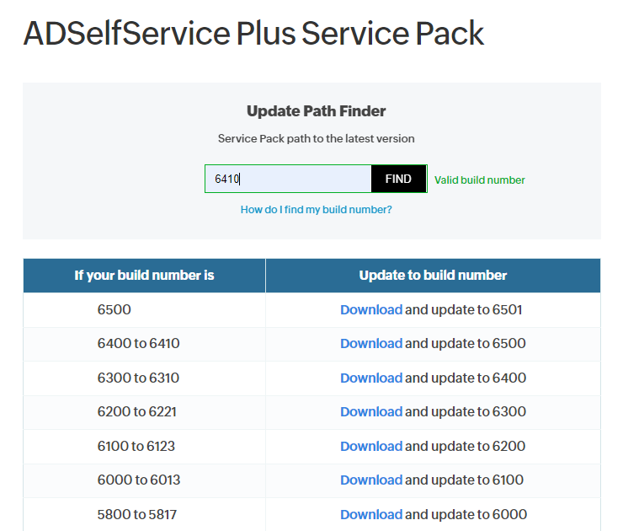
Task: Download the update to build 6300
Action: point(370,412)
